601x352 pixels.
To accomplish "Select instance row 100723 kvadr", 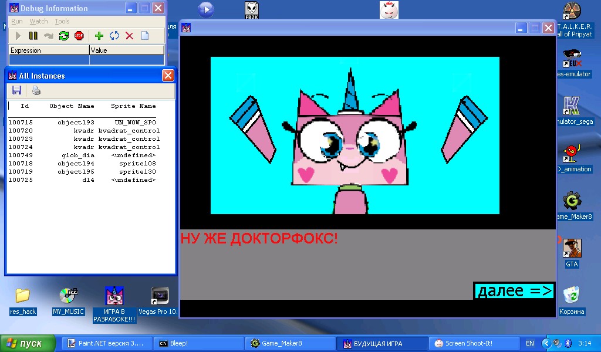I will [84, 138].
